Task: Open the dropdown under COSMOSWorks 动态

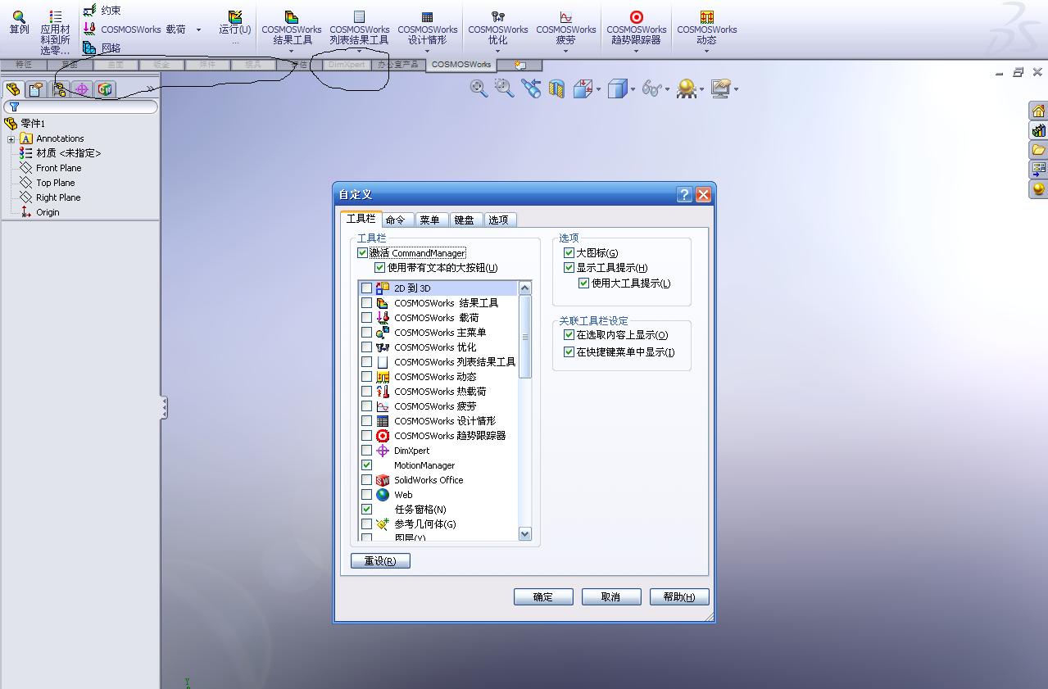Action: [706, 52]
